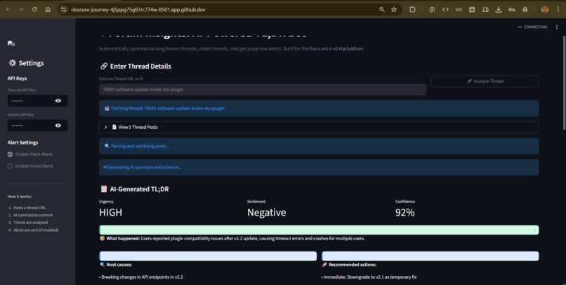Click the Generating AI summary message
Image resolution: width=566 pixels, height=285 pixels.
319,167
